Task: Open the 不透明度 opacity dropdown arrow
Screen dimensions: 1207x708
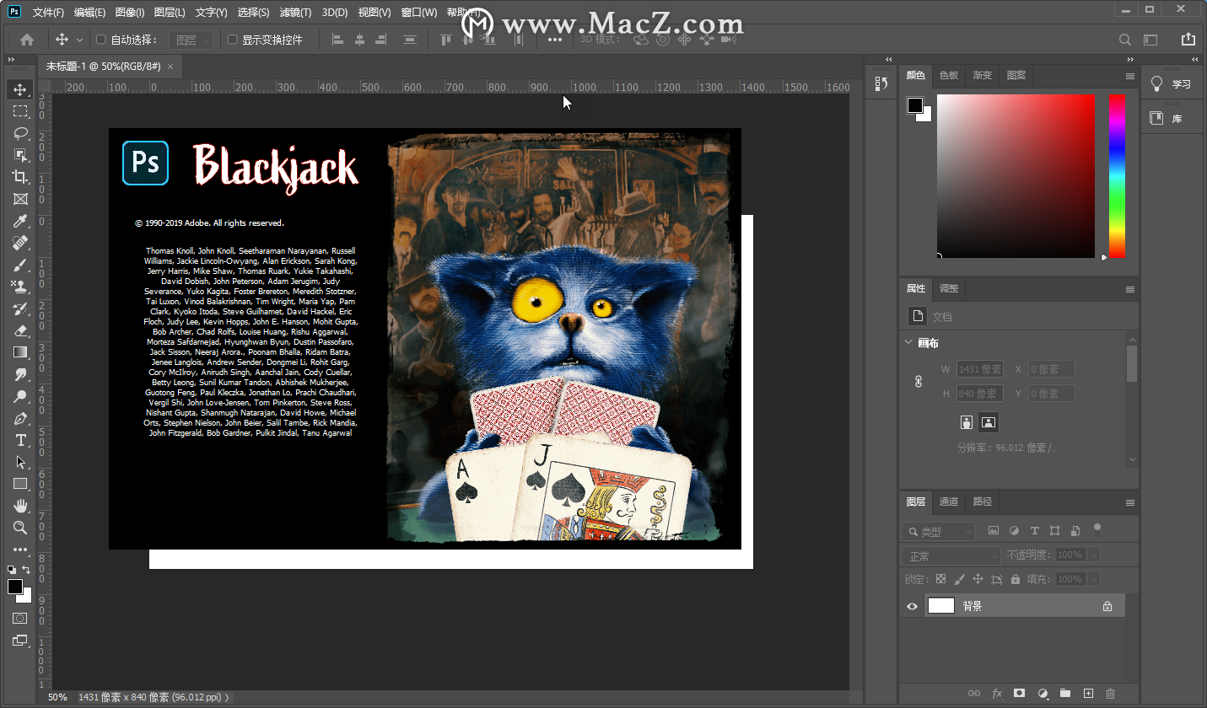Action: click(1094, 555)
